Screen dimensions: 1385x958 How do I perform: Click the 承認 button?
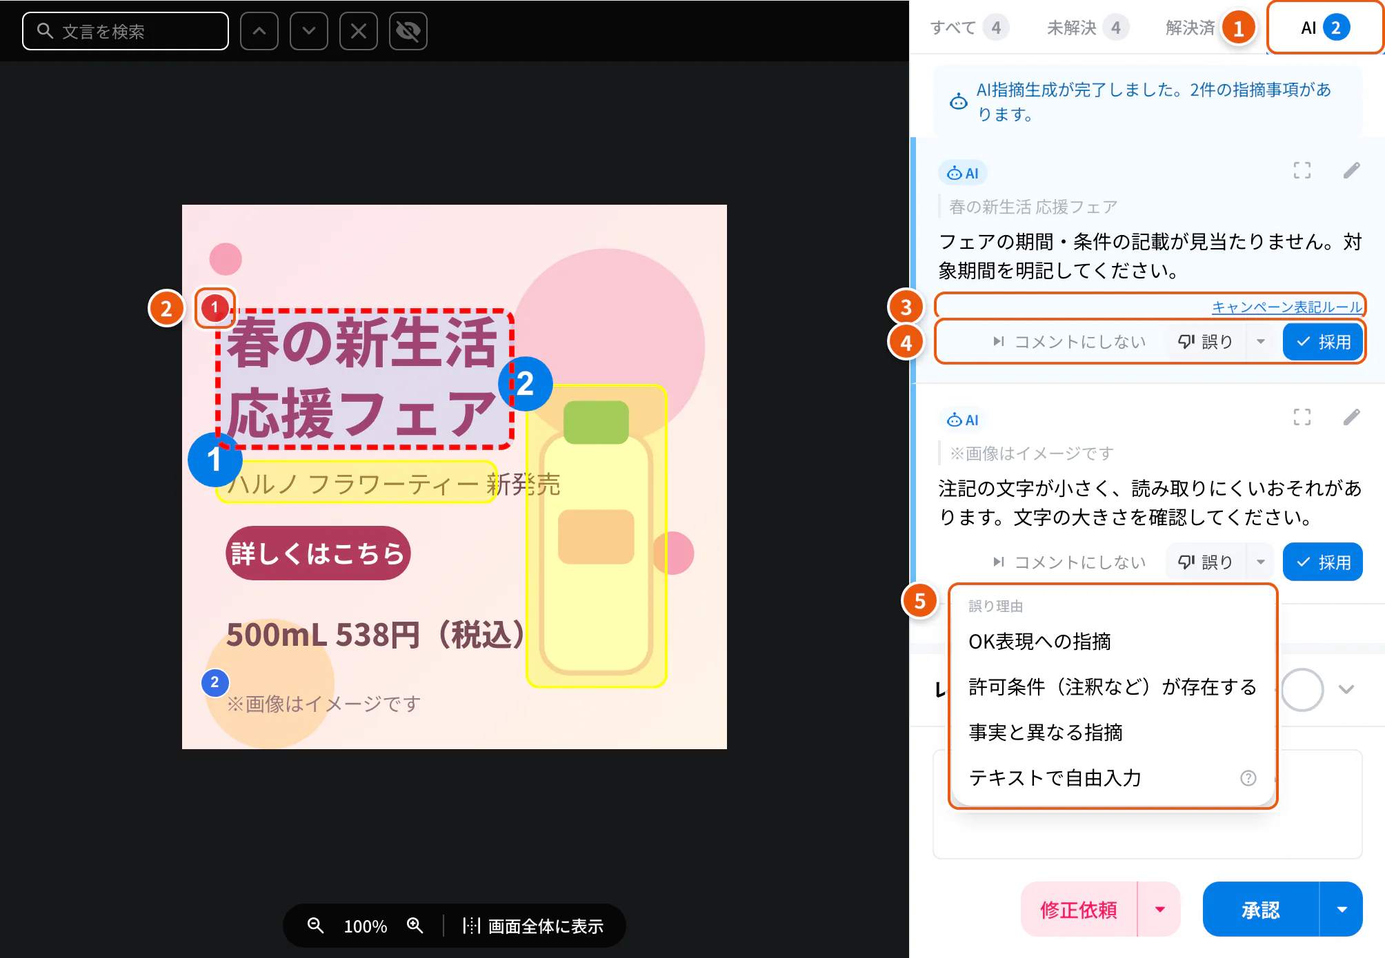1261,910
